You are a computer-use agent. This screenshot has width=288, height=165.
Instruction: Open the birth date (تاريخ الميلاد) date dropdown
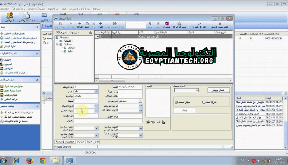point(96,106)
